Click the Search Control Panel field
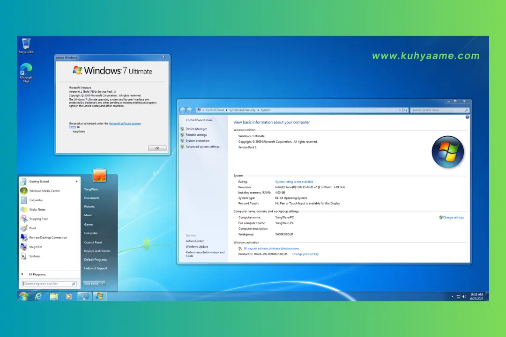Viewport: 506px width, 337px height. pos(439,110)
